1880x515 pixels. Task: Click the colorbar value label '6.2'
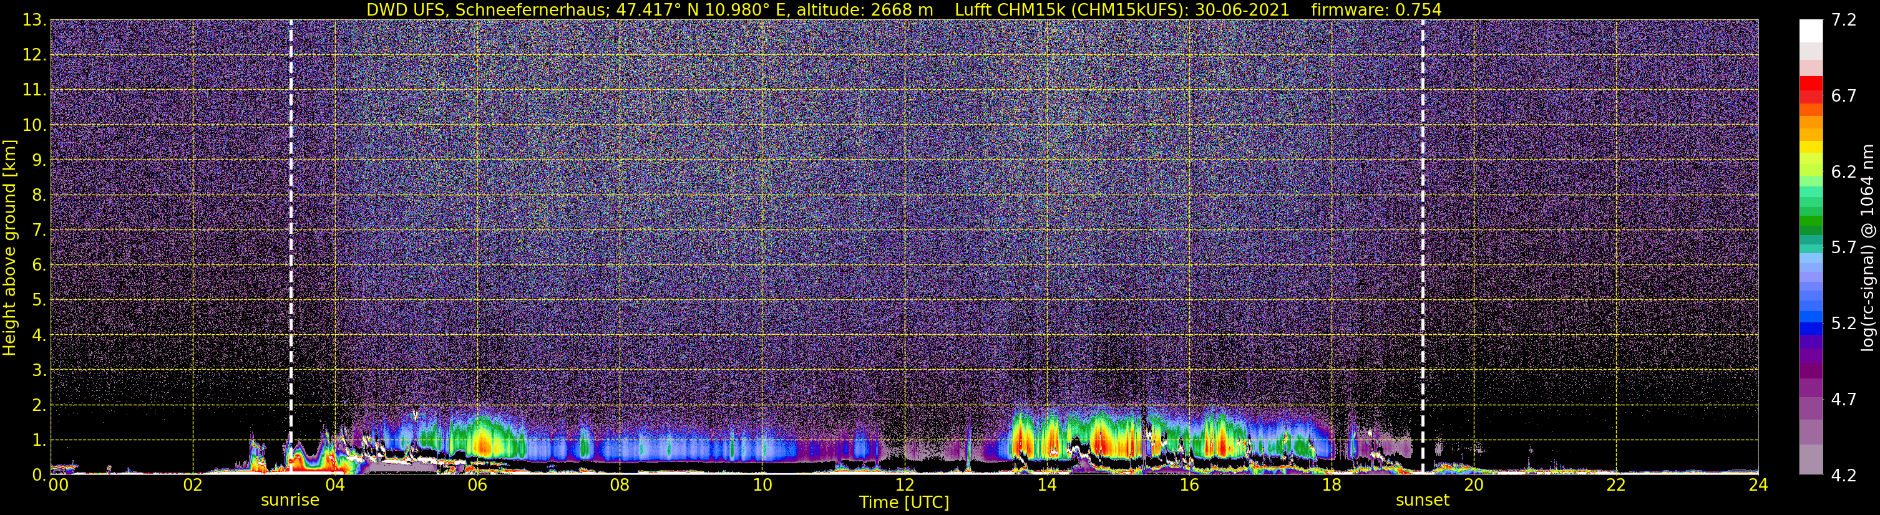(x=1844, y=172)
